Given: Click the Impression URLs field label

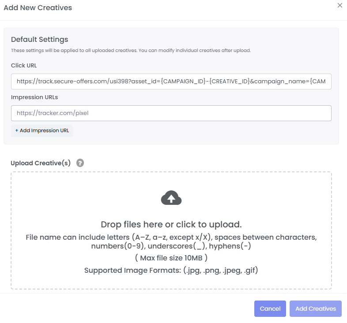Looking at the screenshot, I should (34, 97).
